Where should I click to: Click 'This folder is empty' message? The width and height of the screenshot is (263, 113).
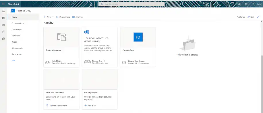(187, 55)
